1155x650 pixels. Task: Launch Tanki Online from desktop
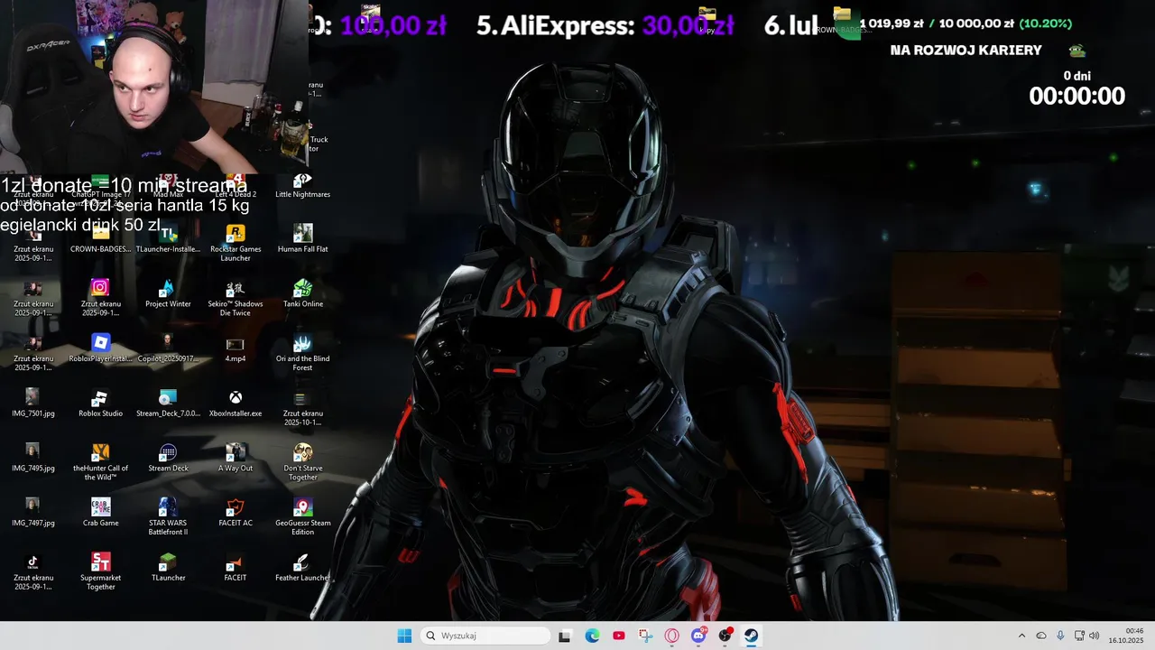(302, 294)
